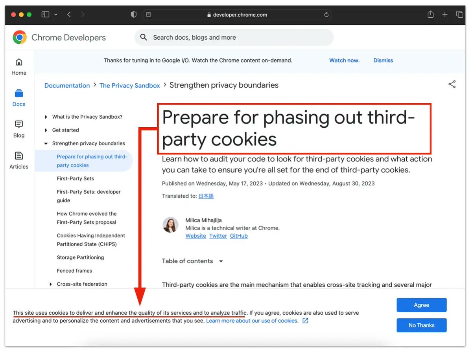This screenshot has height=354, width=472.
Task: Click the No Thanks cookies button
Action: [x=421, y=325]
